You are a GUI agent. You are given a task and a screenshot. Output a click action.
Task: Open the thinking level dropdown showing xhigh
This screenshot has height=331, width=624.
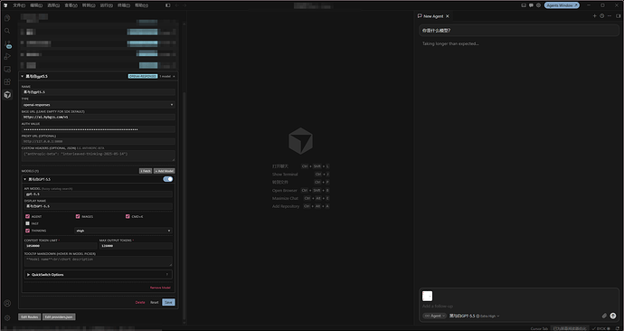123,231
